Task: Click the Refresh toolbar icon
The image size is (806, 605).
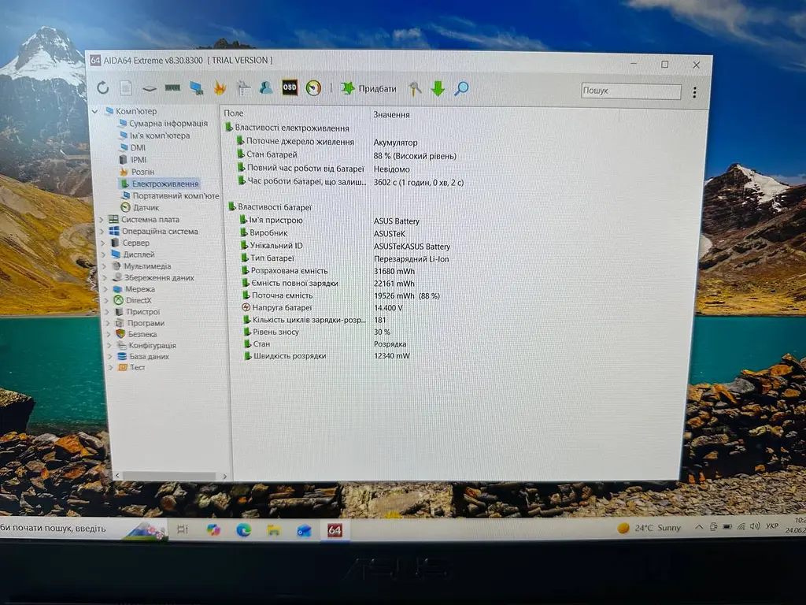Action: 103,88
